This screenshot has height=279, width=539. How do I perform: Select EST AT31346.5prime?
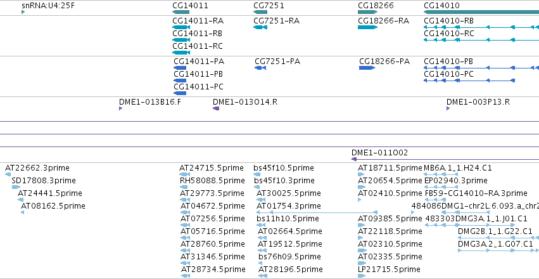(213, 257)
